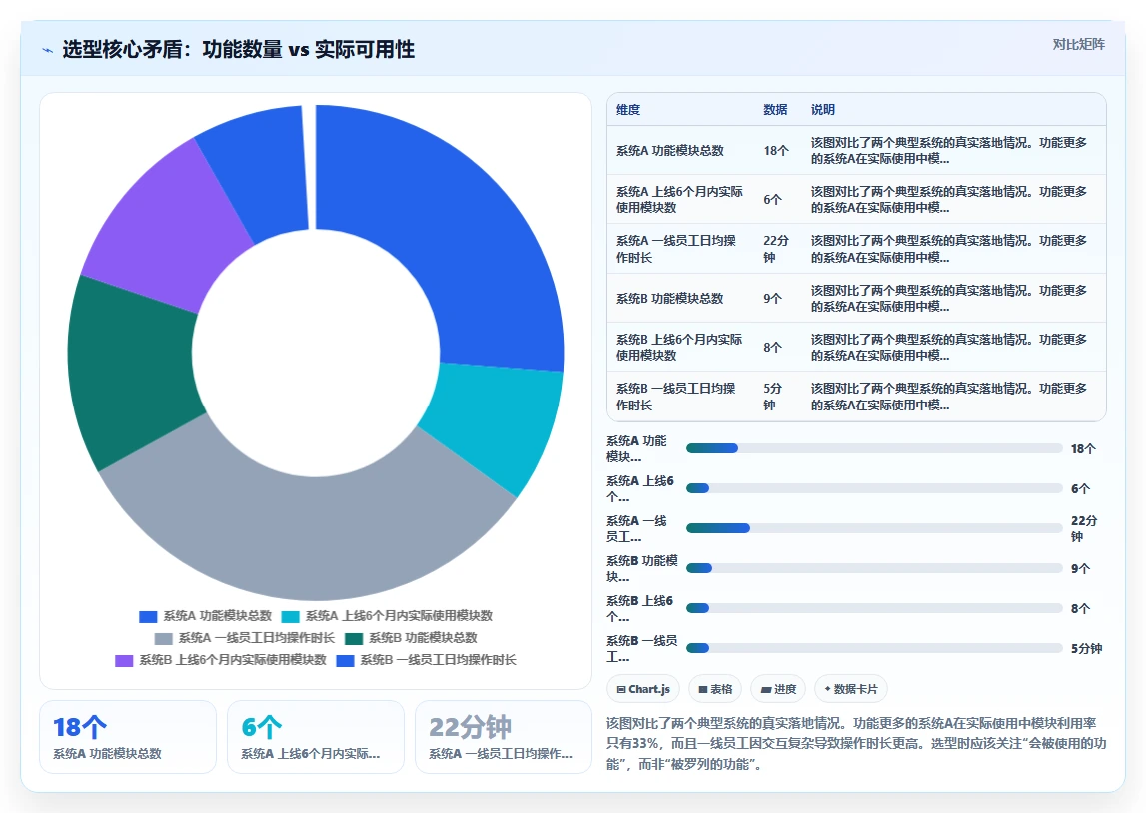Click the 系统B 功能模块总数 legend label
1146x813 pixels.
423,638
